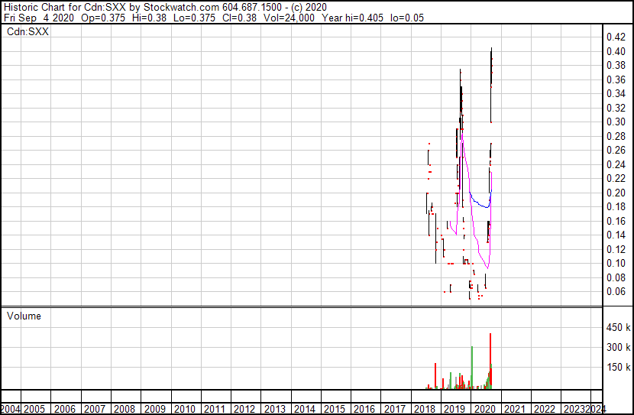This screenshot has width=634, height=415.
Task: Click the Vol=24,000 value in header
Action: 289,18
